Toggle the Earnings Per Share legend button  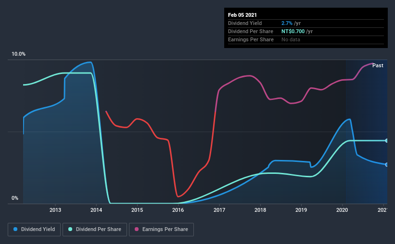pos(161,230)
